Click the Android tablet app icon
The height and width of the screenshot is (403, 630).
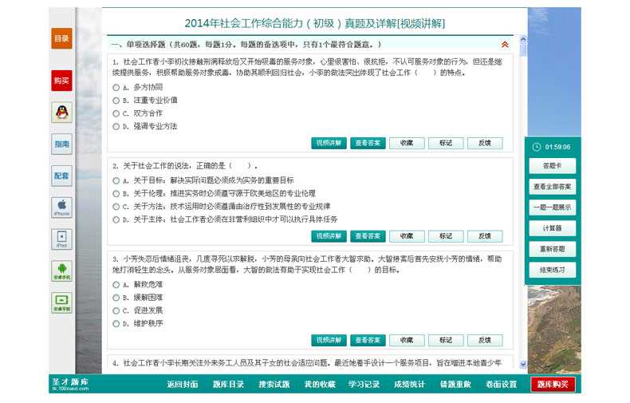(x=61, y=302)
